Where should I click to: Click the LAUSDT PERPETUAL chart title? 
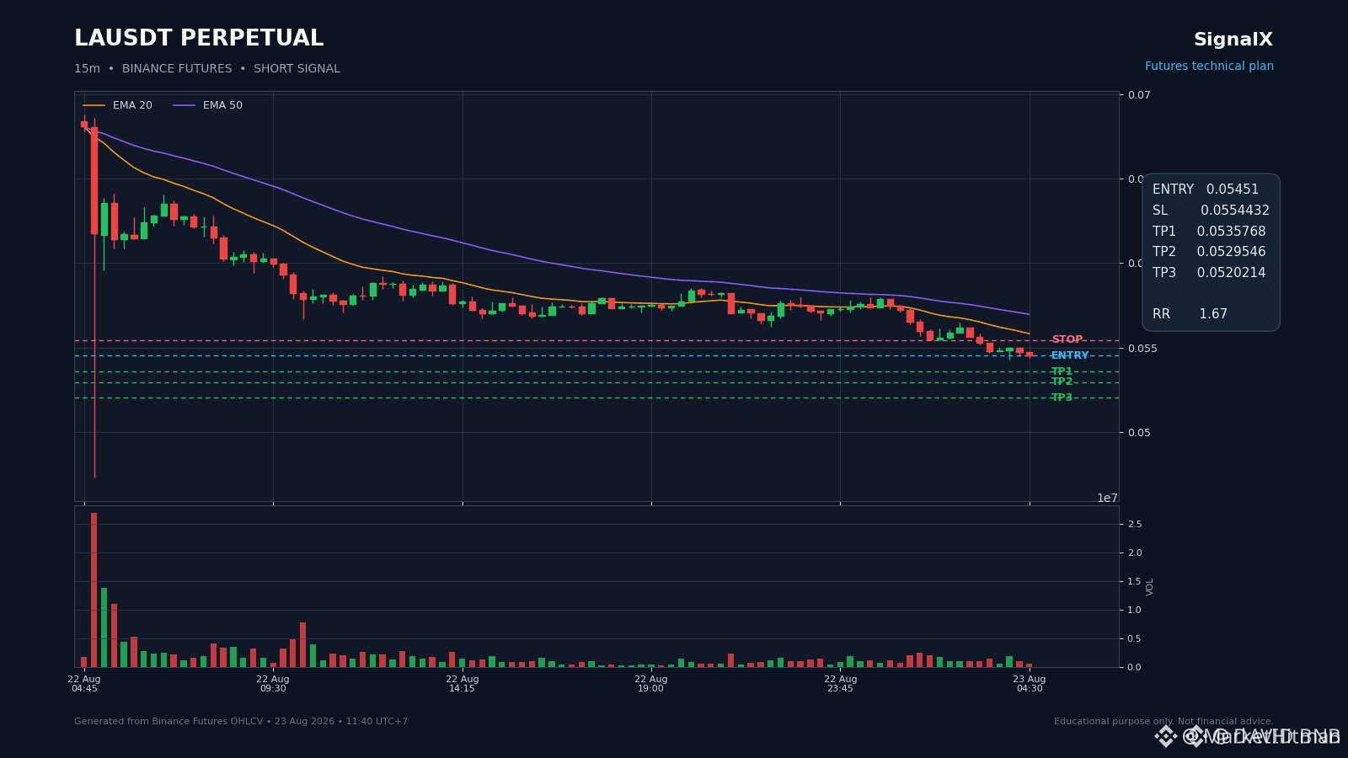click(x=199, y=39)
